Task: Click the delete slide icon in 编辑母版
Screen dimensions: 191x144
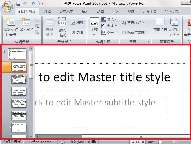Action: coord(37,20)
